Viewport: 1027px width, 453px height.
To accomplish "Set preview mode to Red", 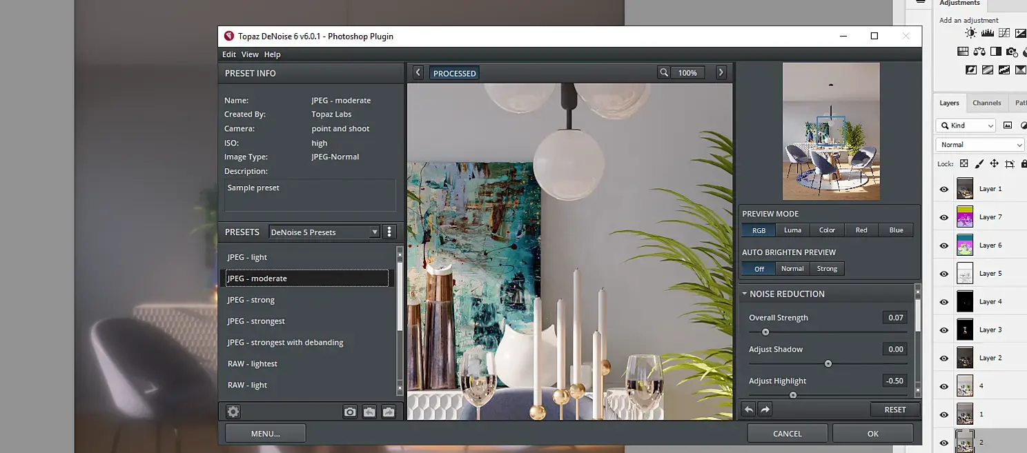I will (x=861, y=230).
